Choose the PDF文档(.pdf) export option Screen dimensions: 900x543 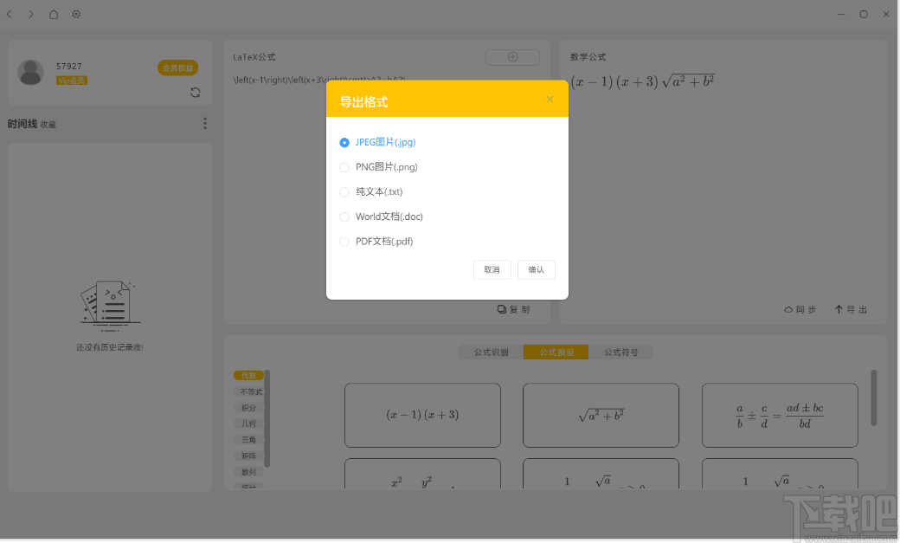[344, 242]
